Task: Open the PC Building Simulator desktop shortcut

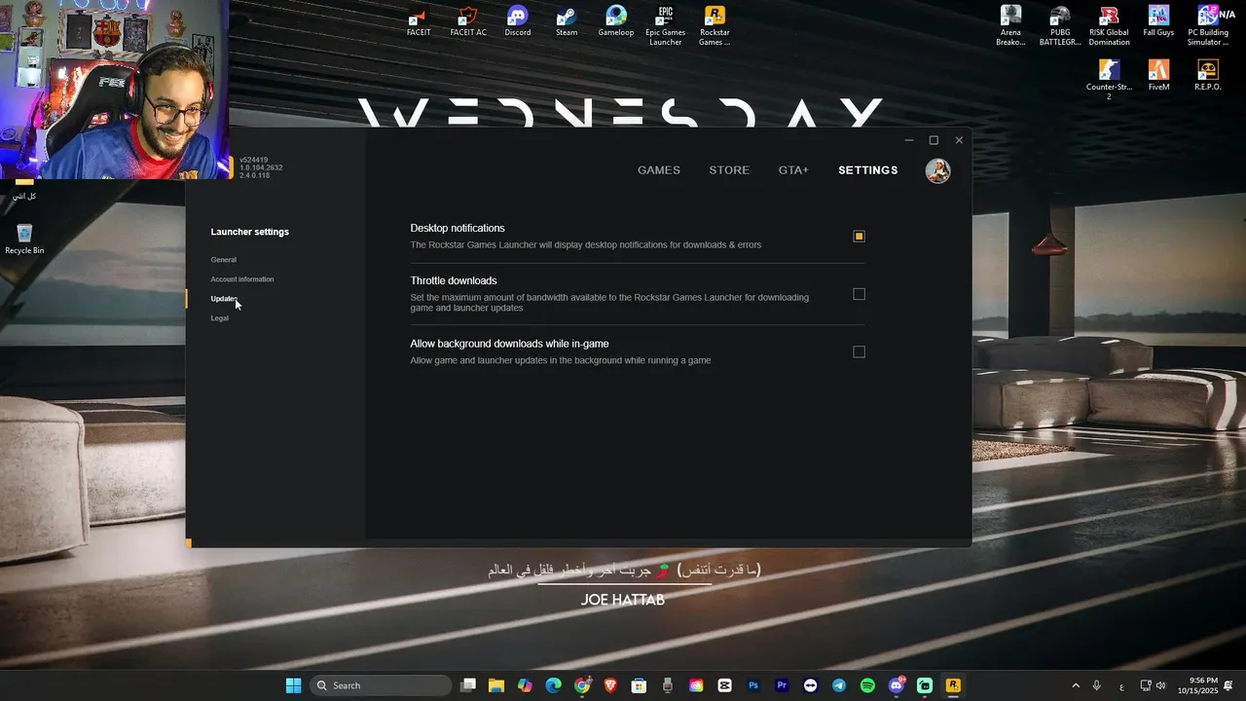Action: [1208, 26]
